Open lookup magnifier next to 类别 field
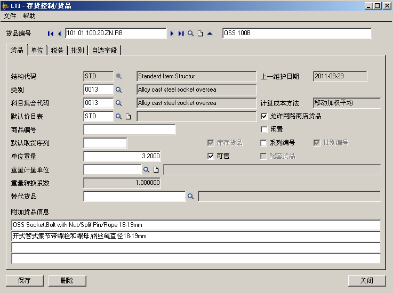This screenshot has width=393, height=293. tap(119, 89)
